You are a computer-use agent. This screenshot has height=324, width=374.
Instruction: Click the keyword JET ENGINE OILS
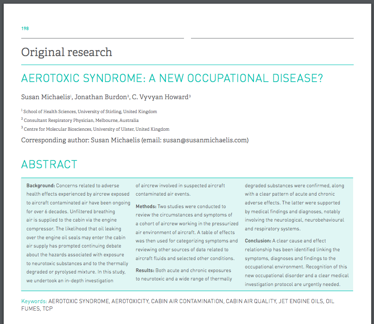click(300, 301)
